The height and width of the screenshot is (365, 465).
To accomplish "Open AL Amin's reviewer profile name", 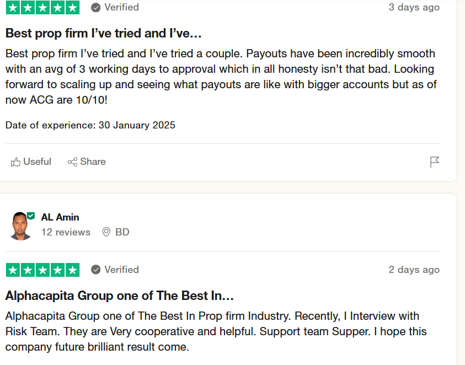I will click(60, 217).
